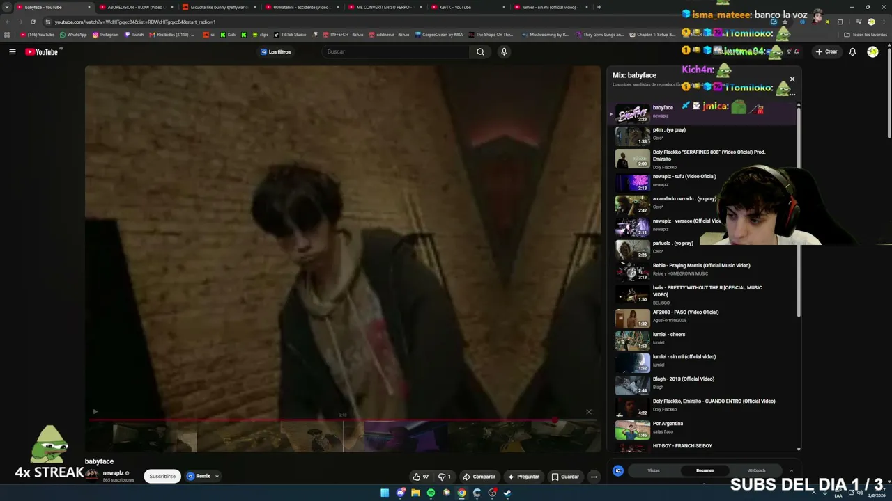Switch to Escucha like bunny browser tab

coord(217,7)
